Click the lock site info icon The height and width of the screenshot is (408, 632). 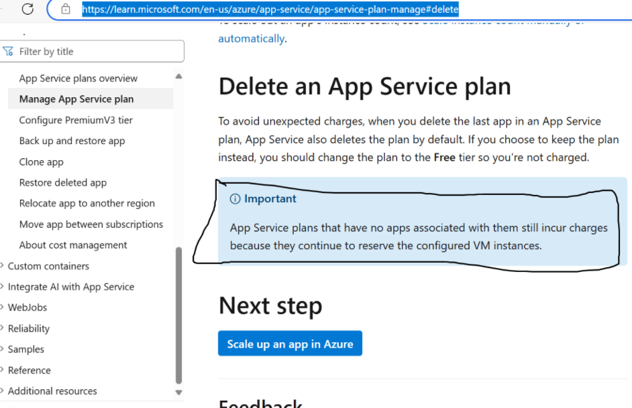[66, 9]
